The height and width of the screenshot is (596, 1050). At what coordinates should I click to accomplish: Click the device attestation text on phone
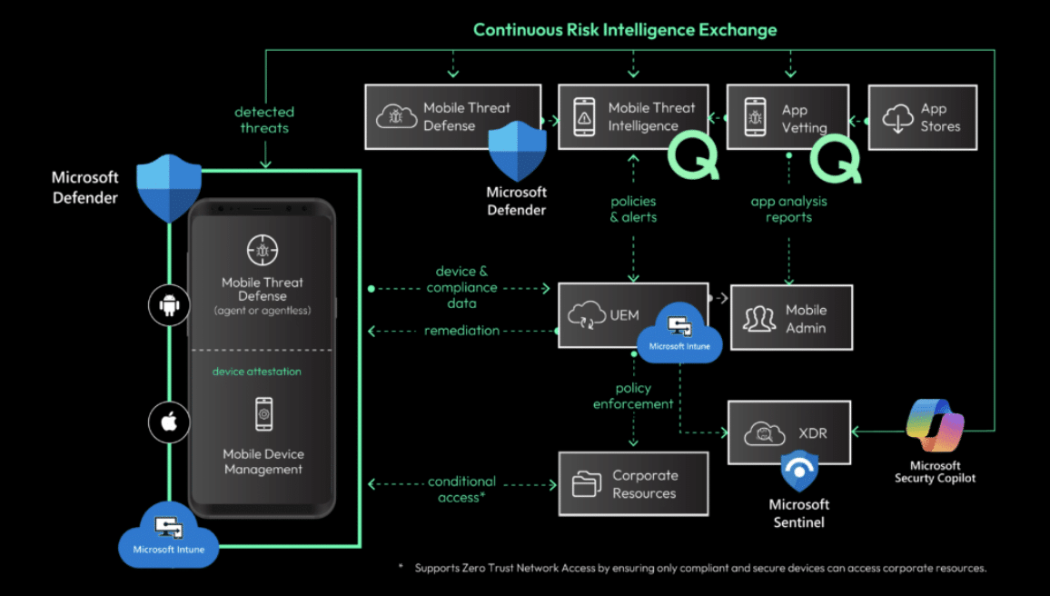point(256,372)
